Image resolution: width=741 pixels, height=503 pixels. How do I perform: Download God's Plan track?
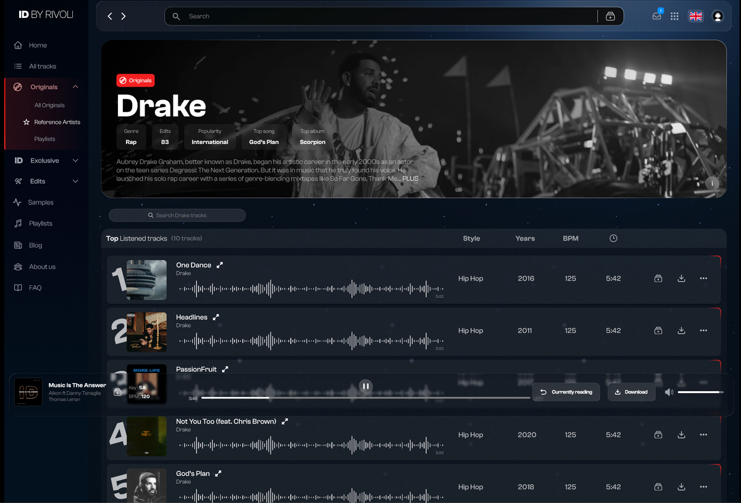(x=681, y=487)
